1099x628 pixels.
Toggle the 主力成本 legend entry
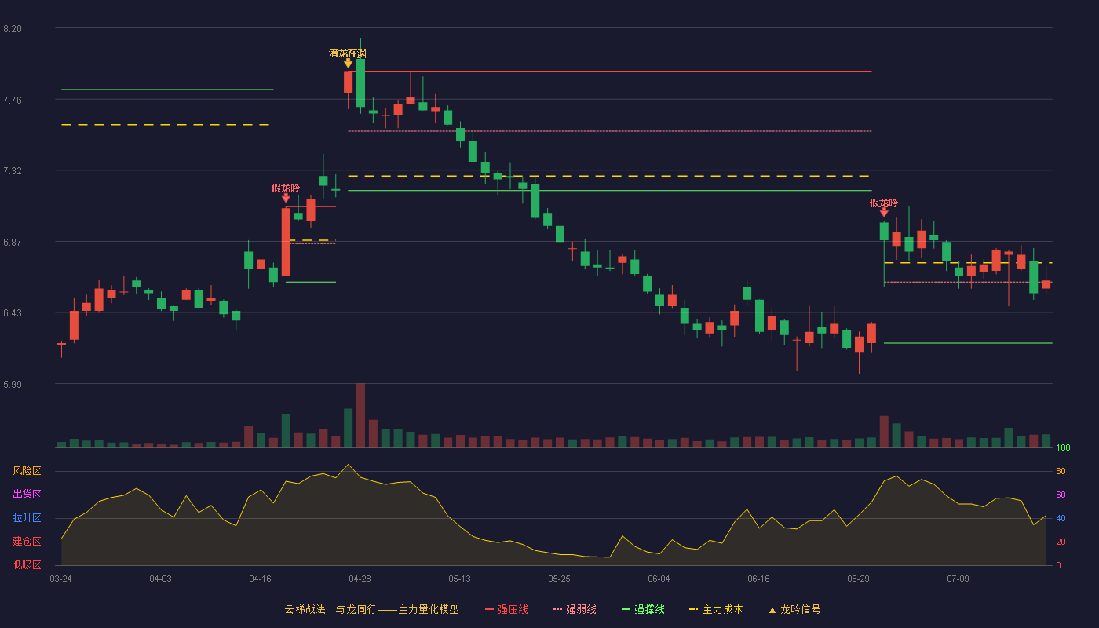[715, 609]
